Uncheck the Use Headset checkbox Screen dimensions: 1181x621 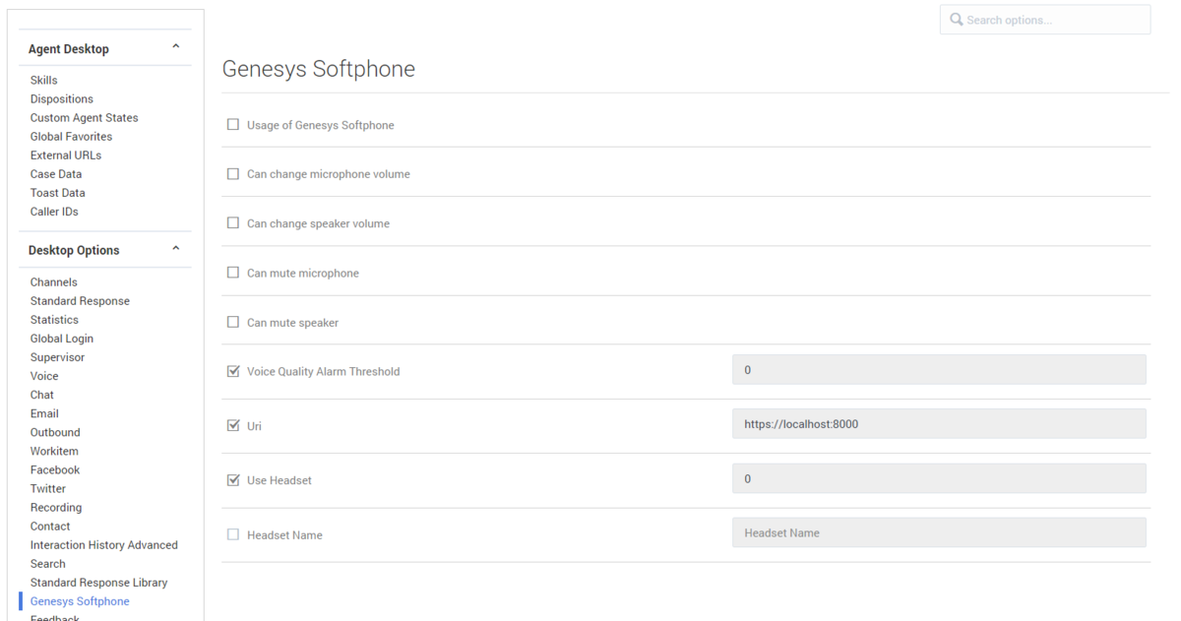click(x=233, y=480)
